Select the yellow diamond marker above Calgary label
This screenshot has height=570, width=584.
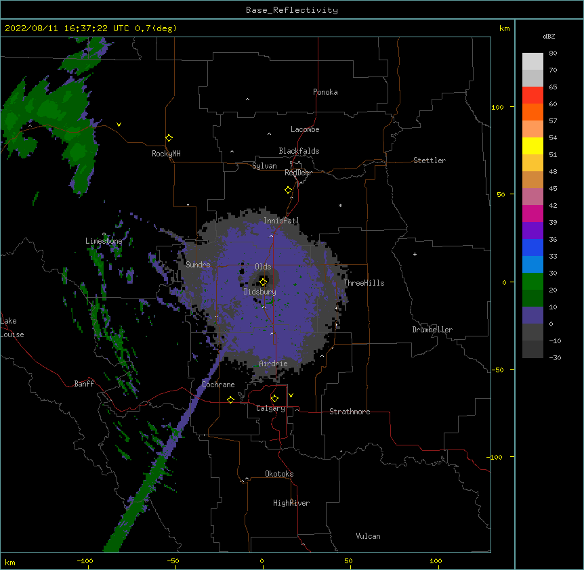point(274,399)
